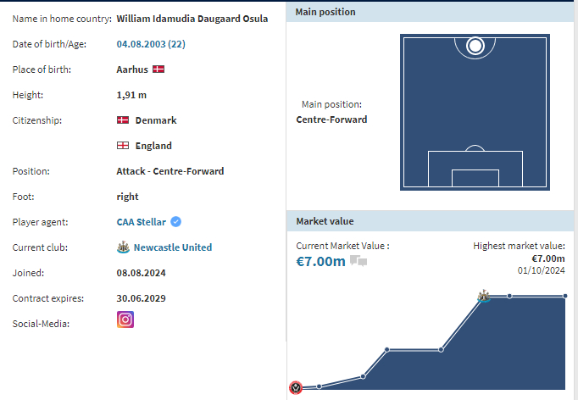Click the Newcastle crest marker on chart
Screen dimensions: 578x400
point(484,296)
